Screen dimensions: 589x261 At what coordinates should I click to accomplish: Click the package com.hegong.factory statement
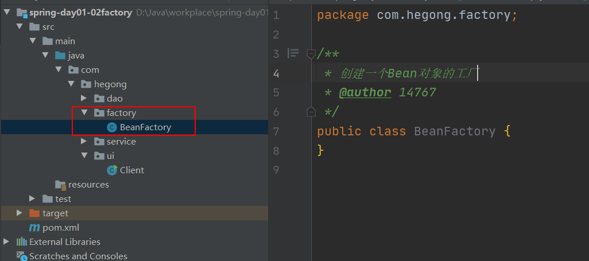tap(417, 15)
